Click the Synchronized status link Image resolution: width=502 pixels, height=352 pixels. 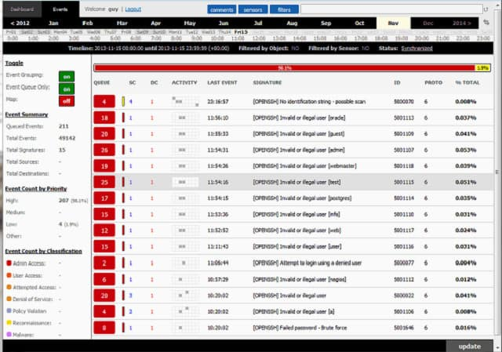[417, 49]
